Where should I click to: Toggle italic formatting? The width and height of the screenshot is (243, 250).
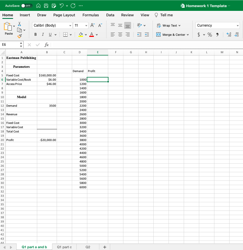[x=43, y=34]
